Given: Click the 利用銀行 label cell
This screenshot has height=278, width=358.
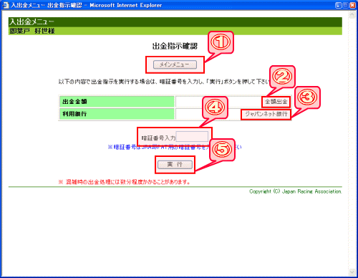Looking at the screenshot, I should pyautogui.click(x=117, y=114).
